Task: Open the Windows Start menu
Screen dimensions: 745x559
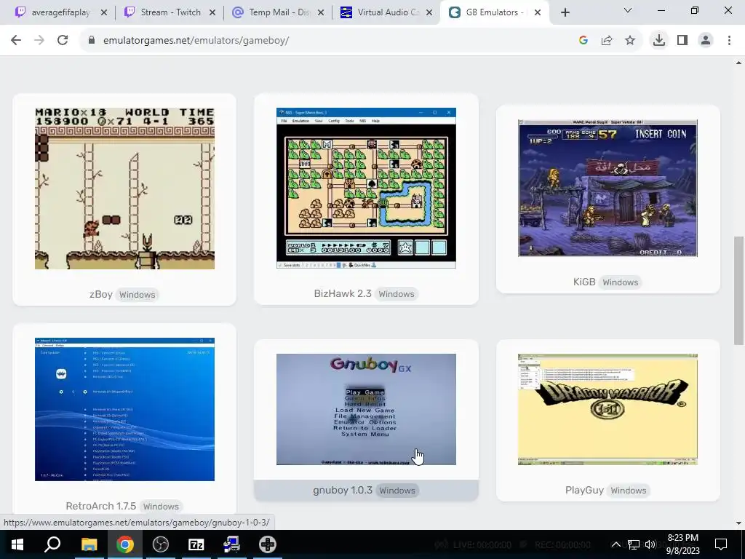Action: pyautogui.click(x=17, y=544)
